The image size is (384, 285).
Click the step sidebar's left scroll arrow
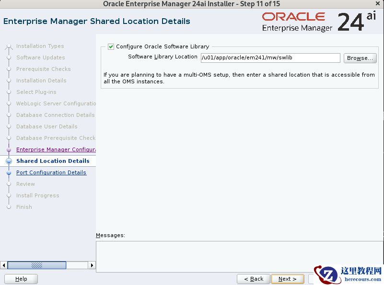[x=4, y=265]
